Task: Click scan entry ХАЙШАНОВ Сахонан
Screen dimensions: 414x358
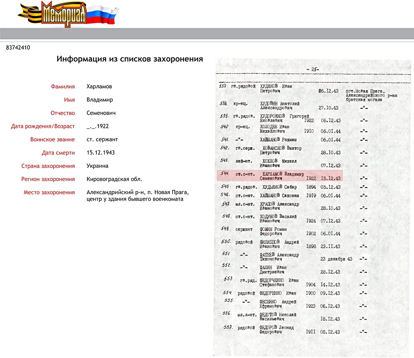Action: [x=279, y=196]
